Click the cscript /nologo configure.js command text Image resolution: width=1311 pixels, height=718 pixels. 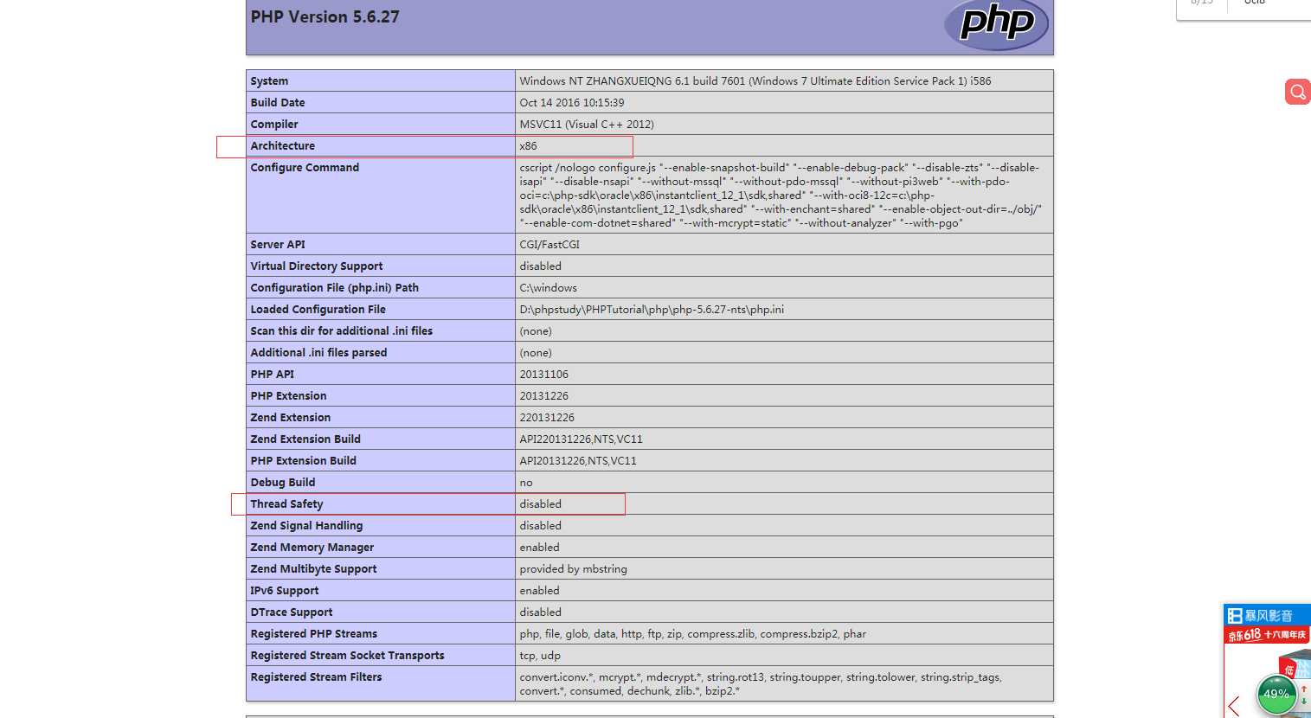781,196
